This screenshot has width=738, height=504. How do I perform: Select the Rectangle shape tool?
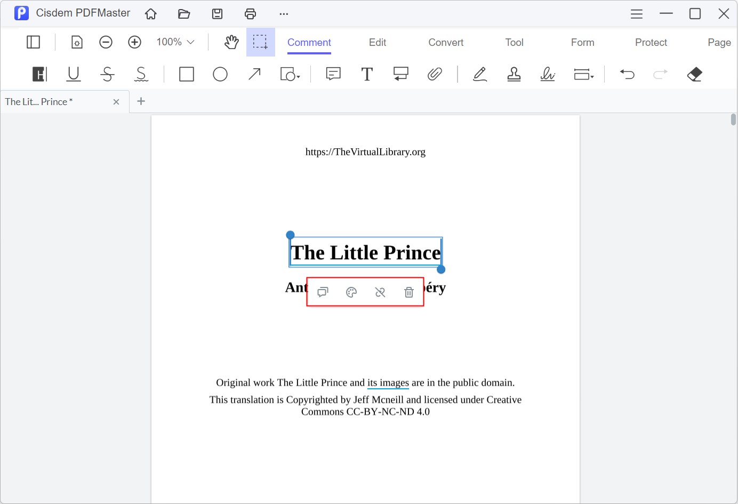click(186, 74)
